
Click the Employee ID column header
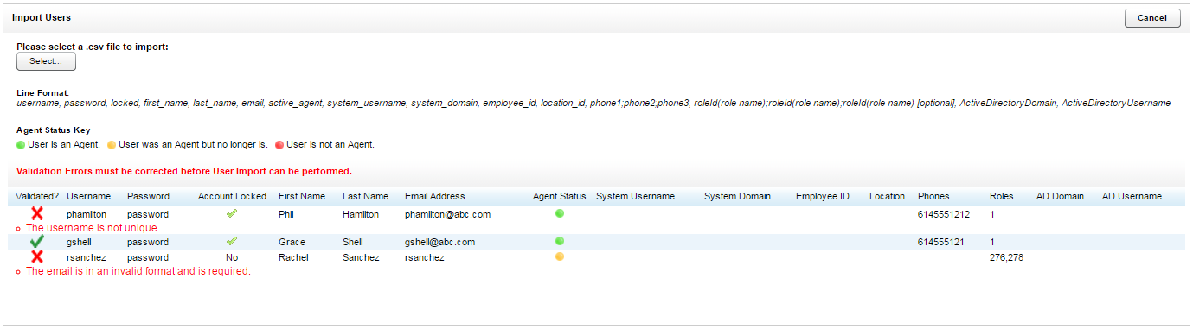(x=823, y=196)
